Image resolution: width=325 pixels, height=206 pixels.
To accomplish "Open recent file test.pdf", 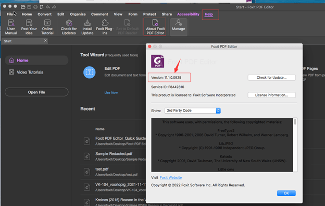I will [102, 169].
